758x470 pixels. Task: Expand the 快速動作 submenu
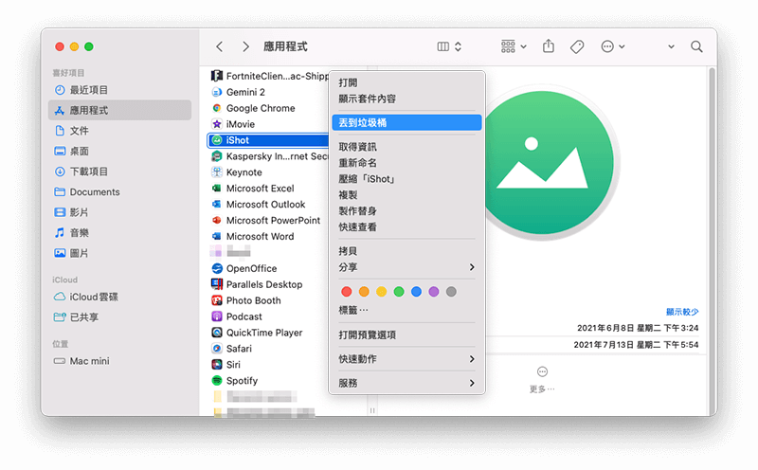[406, 359]
